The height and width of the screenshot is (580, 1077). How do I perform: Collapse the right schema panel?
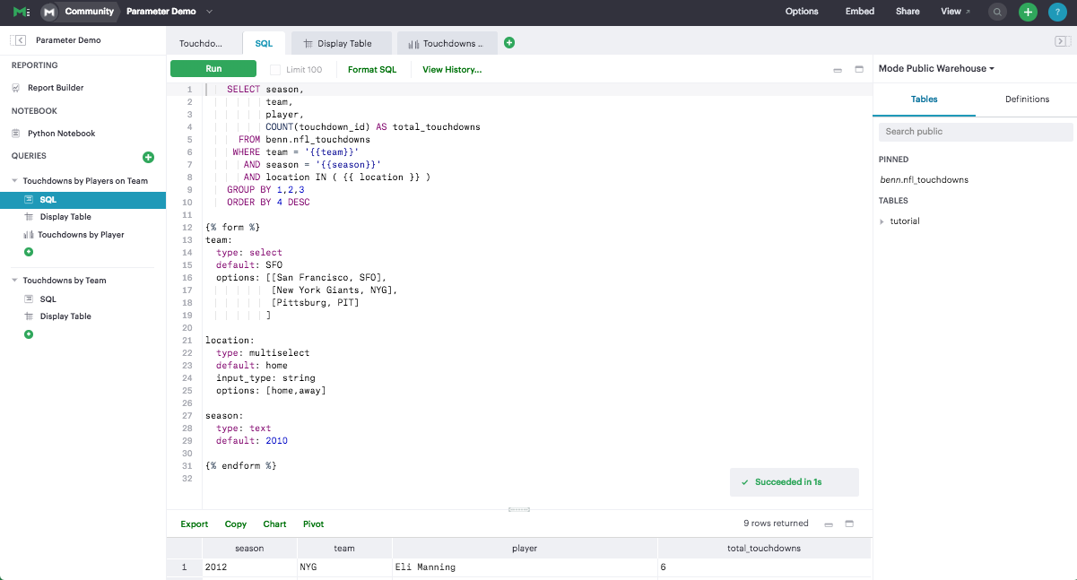(1062, 40)
